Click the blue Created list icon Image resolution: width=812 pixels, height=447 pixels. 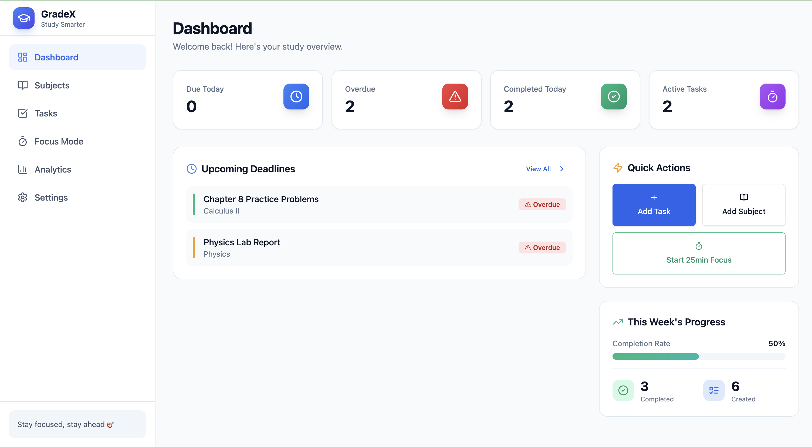click(714, 390)
